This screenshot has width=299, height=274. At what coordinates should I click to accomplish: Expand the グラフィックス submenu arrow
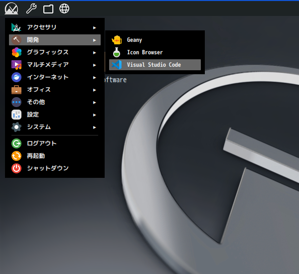95,52
